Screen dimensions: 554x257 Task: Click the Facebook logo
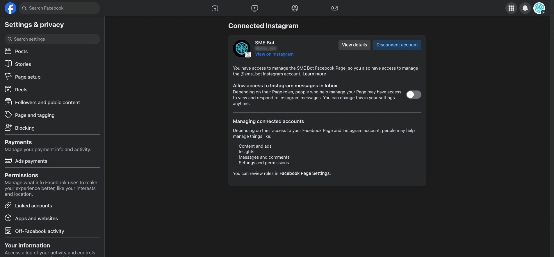pos(10,8)
